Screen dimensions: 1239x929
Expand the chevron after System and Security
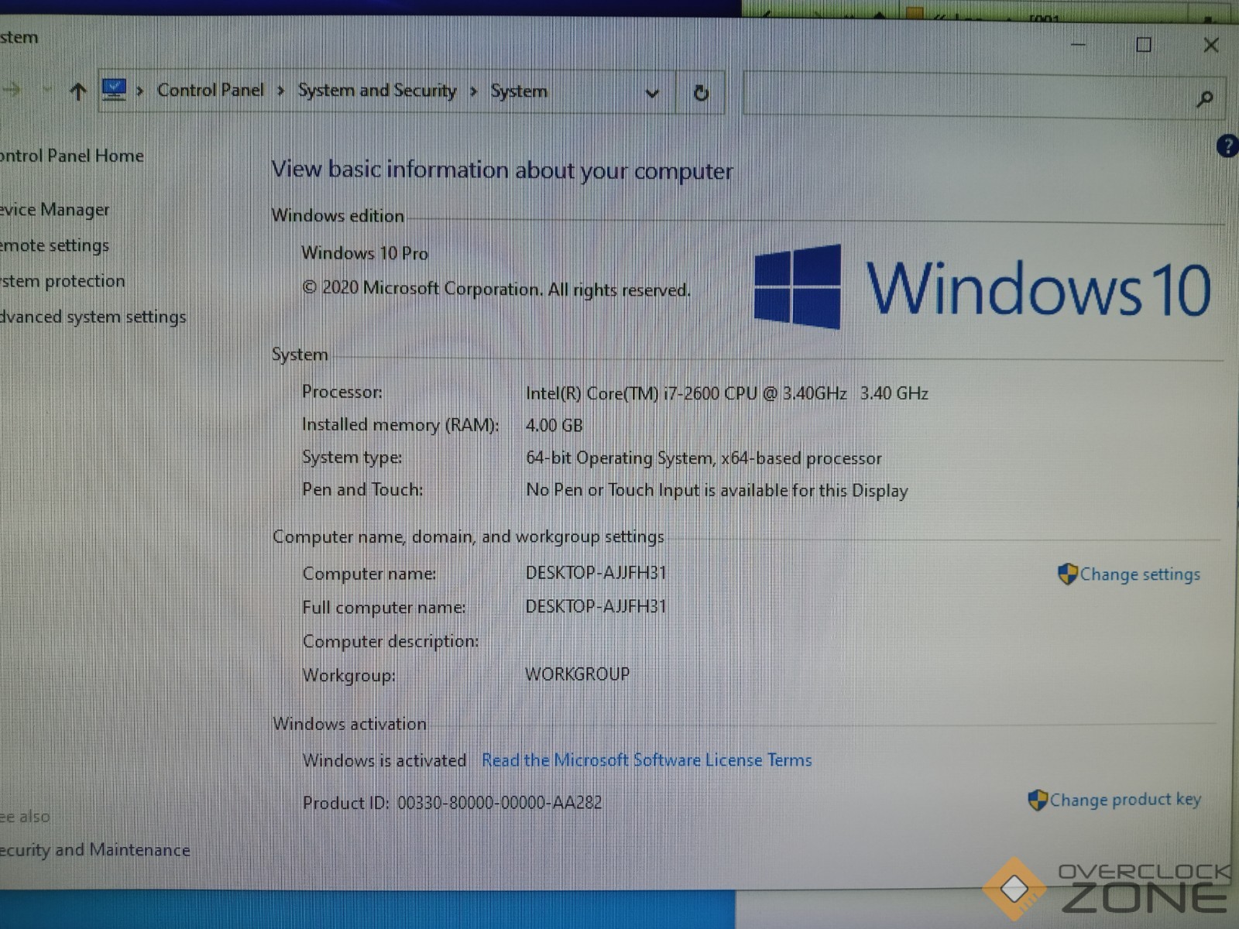tap(473, 91)
